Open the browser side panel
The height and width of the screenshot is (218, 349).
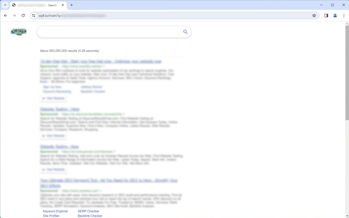pos(326,16)
